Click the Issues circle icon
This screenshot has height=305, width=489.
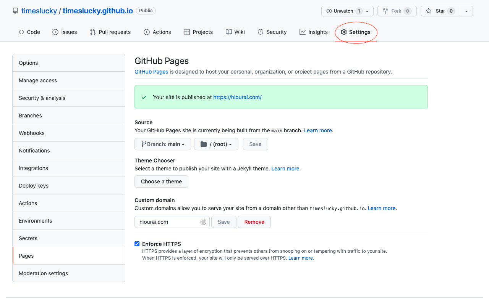(x=55, y=32)
